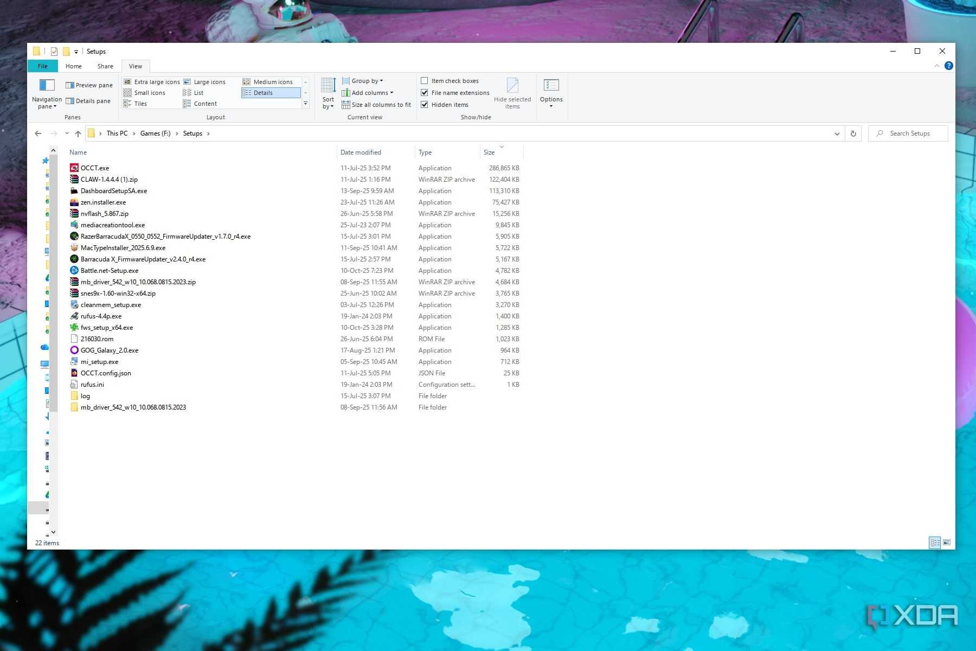This screenshot has width=976, height=651.
Task: Switch to large thumbnails view in status bar
Action: pos(947,542)
